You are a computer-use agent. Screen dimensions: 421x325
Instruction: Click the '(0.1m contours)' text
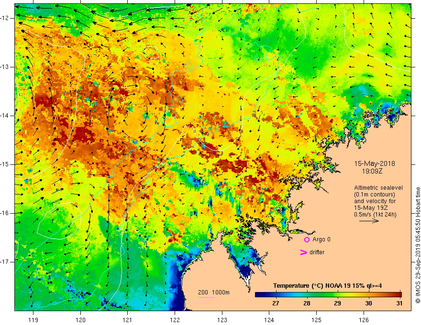click(375, 195)
